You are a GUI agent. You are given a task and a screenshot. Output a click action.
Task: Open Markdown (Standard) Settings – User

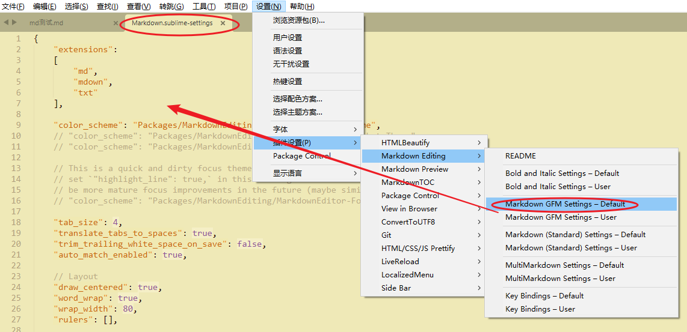(x=581, y=247)
